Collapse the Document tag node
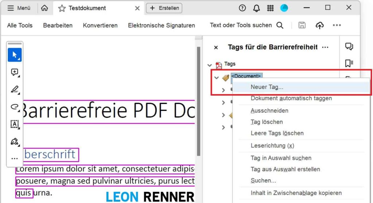This screenshot has height=203, width=373. click(x=216, y=78)
